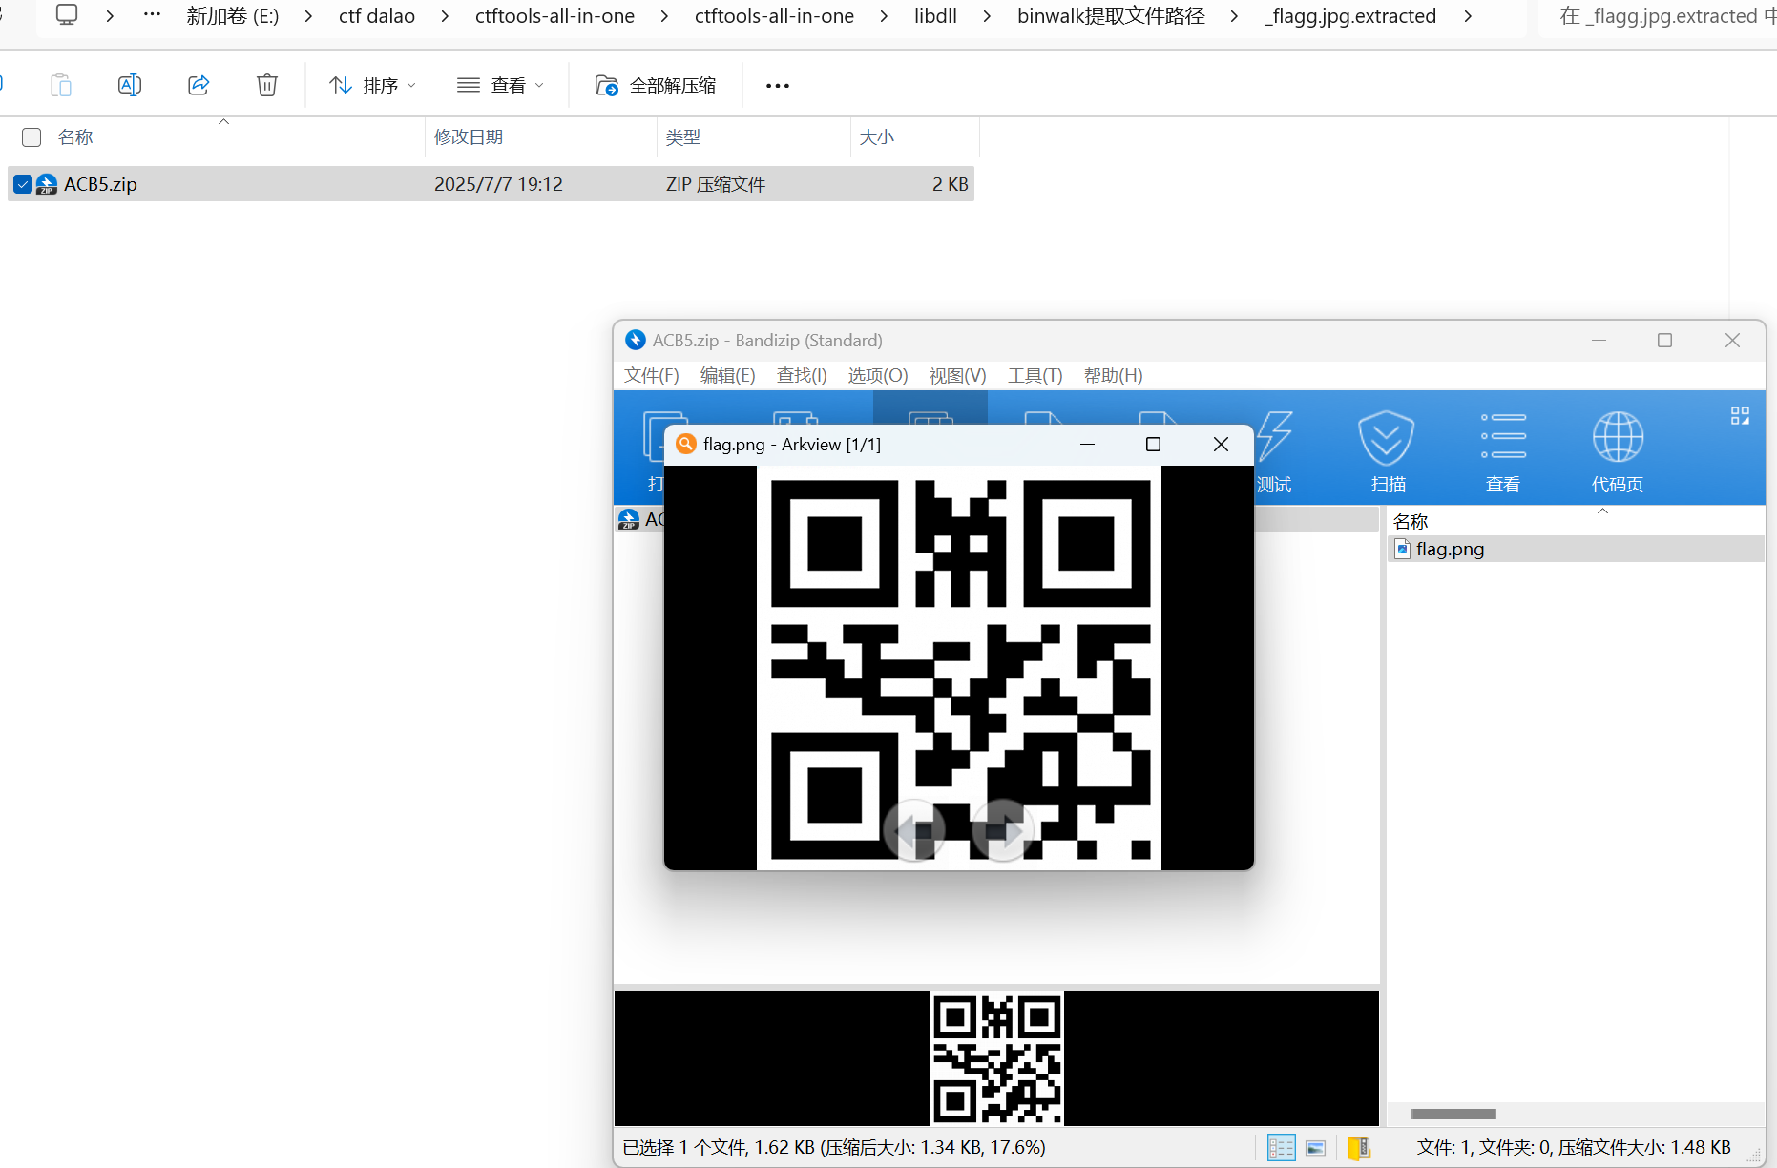Click the partly hidden Open icon in the Bandizip toolbar

tap(653, 436)
